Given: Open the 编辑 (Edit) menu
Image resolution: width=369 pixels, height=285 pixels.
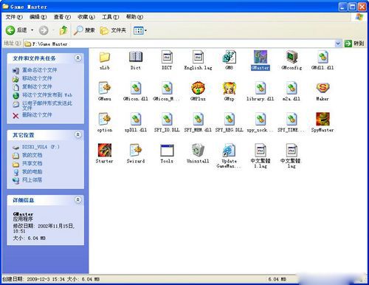Looking at the screenshot, I should 38,17.
